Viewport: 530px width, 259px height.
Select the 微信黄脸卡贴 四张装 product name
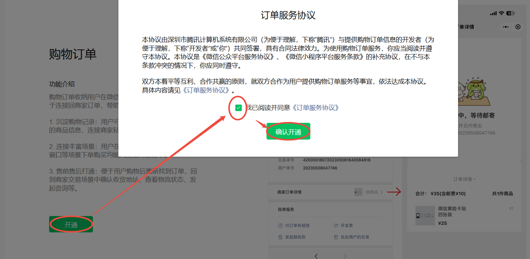pyautogui.click(x=452, y=211)
